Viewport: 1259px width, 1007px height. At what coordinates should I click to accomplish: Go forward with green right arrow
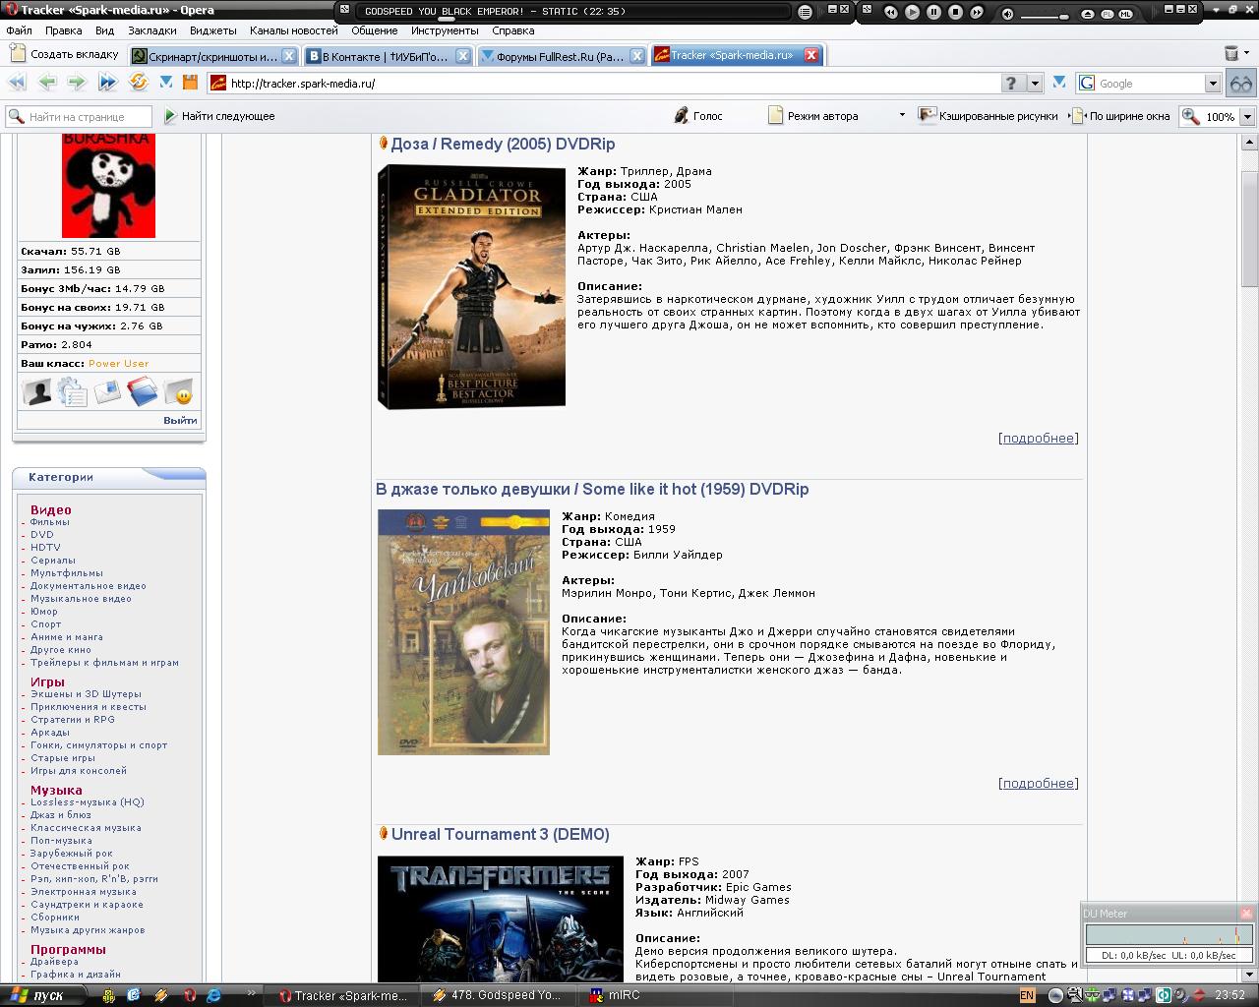78,83
